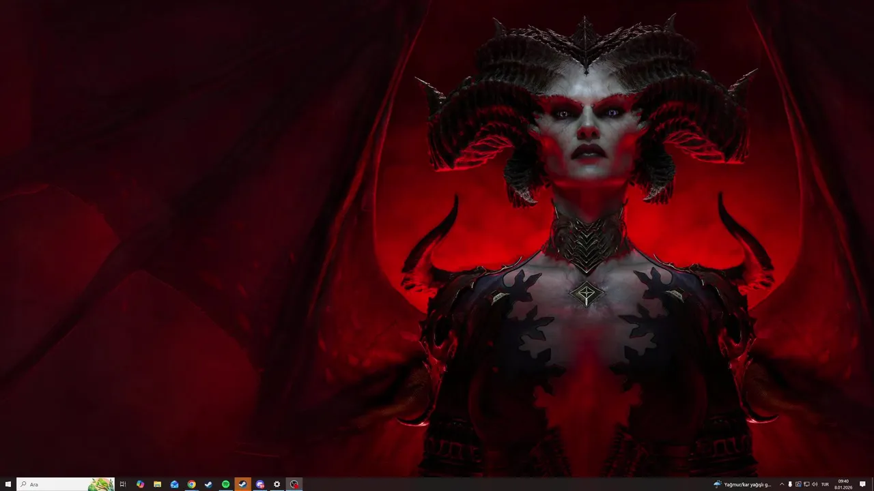Open the notification action center
The height and width of the screenshot is (491, 874).
[862, 484]
